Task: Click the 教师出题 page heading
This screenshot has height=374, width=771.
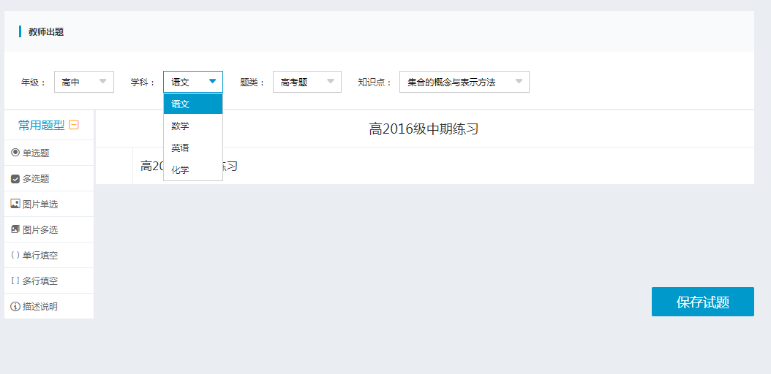Action: click(46, 32)
